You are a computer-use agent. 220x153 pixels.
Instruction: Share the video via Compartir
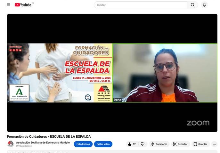(x=159, y=144)
